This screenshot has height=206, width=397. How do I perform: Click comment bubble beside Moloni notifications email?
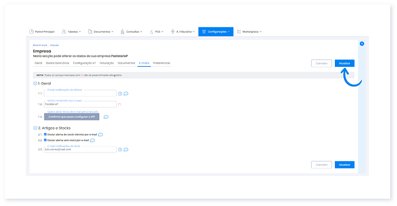tap(126, 93)
